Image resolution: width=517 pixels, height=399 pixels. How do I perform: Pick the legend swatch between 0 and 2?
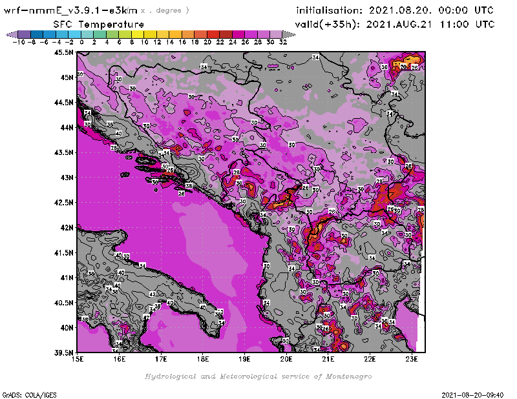tap(87, 34)
